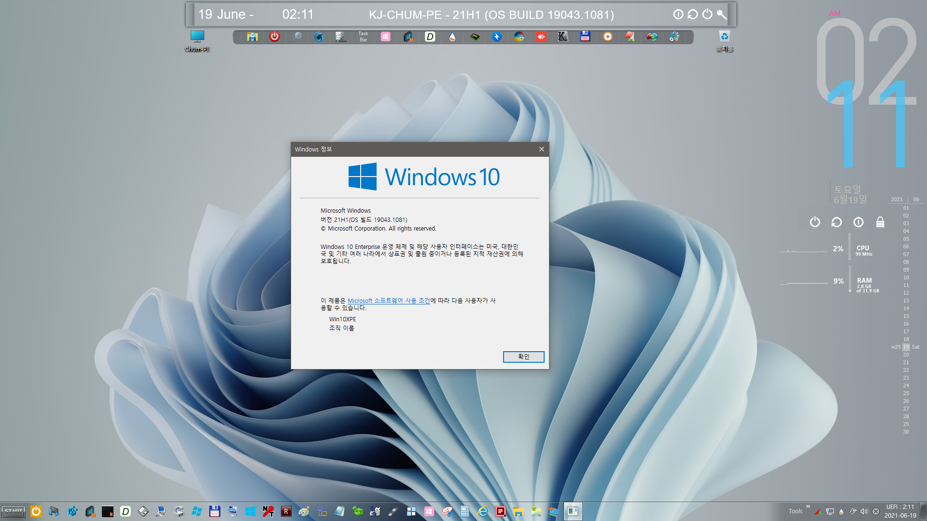Close the Windows 정보 dialog
This screenshot has height=521, width=927.
tap(541, 149)
